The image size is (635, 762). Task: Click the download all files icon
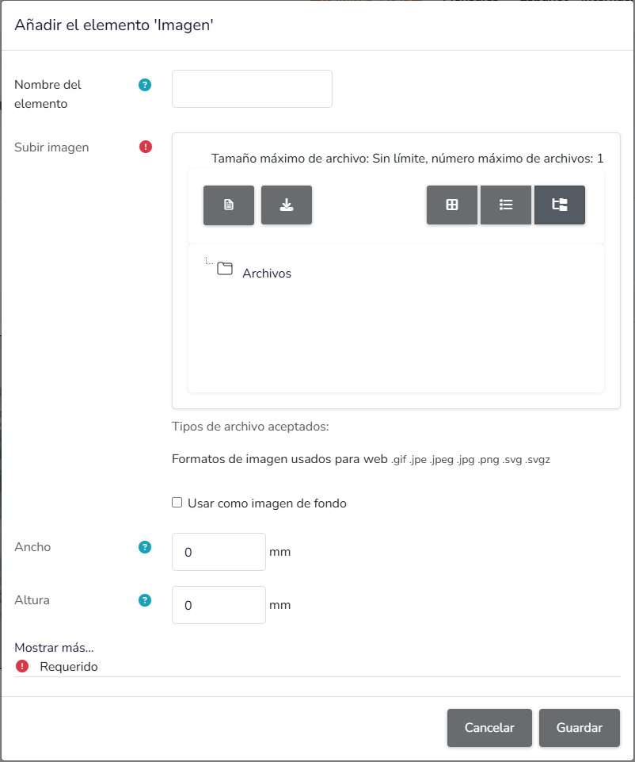(x=286, y=205)
